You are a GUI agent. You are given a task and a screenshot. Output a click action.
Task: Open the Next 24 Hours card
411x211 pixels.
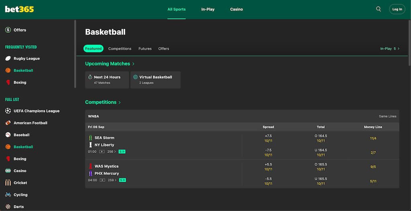coord(107,80)
